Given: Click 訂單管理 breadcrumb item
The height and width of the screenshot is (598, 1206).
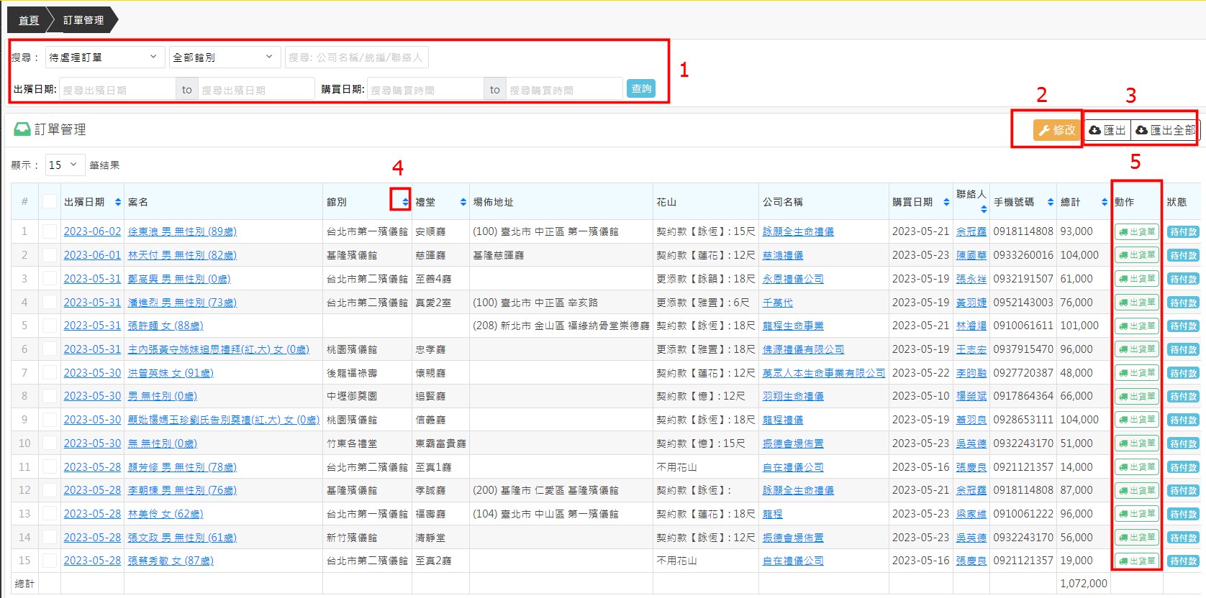Looking at the screenshot, I should pos(83,20).
